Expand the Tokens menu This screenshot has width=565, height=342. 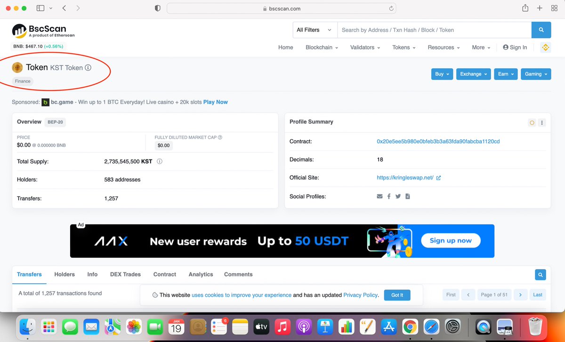404,48
